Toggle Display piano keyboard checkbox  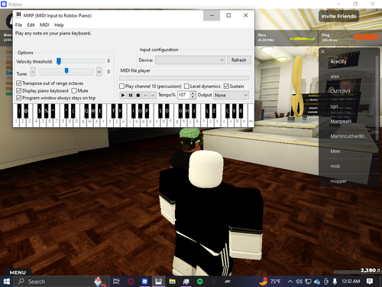(x=18, y=90)
